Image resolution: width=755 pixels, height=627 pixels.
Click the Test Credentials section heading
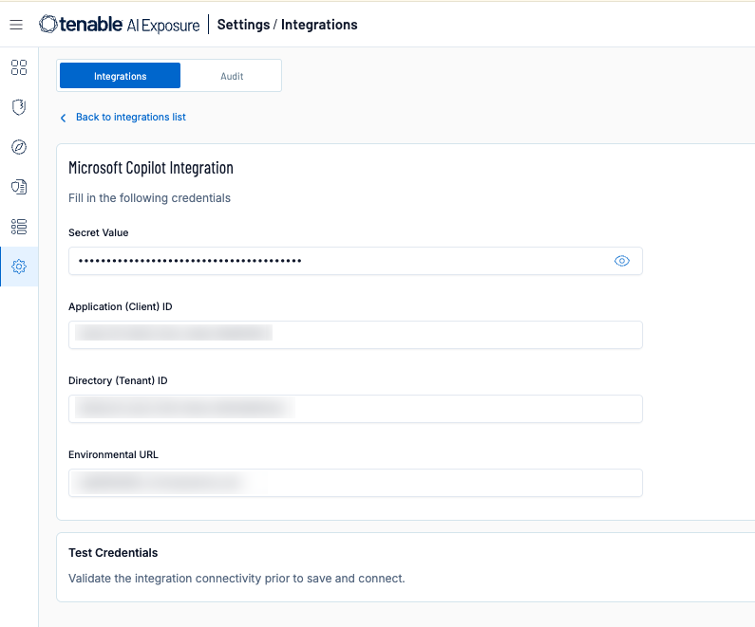tap(113, 552)
